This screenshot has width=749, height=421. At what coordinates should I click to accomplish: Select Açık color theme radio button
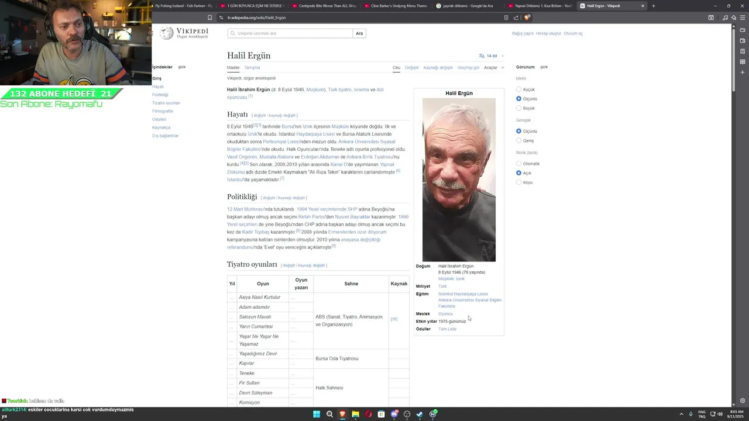[x=518, y=173]
